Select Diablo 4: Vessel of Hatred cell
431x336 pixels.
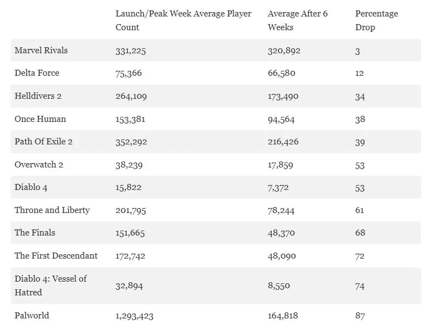[51, 285]
